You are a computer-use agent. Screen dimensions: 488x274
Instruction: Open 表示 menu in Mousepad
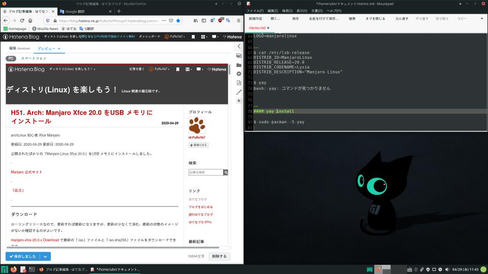coord(301,11)
